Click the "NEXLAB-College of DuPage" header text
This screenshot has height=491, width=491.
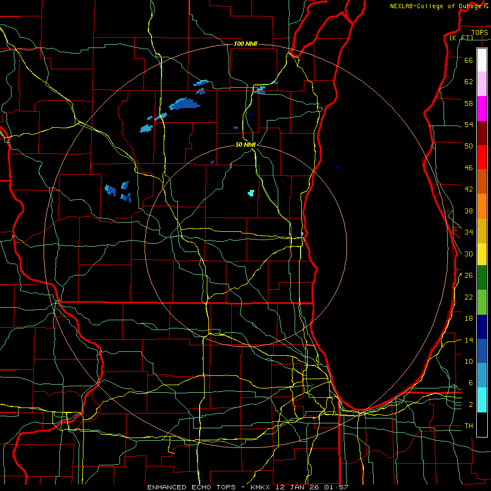pyautogui.click(x=436, y=6)
